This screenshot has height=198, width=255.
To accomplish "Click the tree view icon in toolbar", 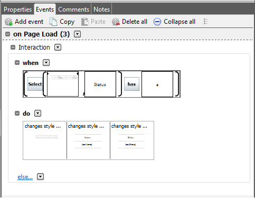I will coord(205,22).
